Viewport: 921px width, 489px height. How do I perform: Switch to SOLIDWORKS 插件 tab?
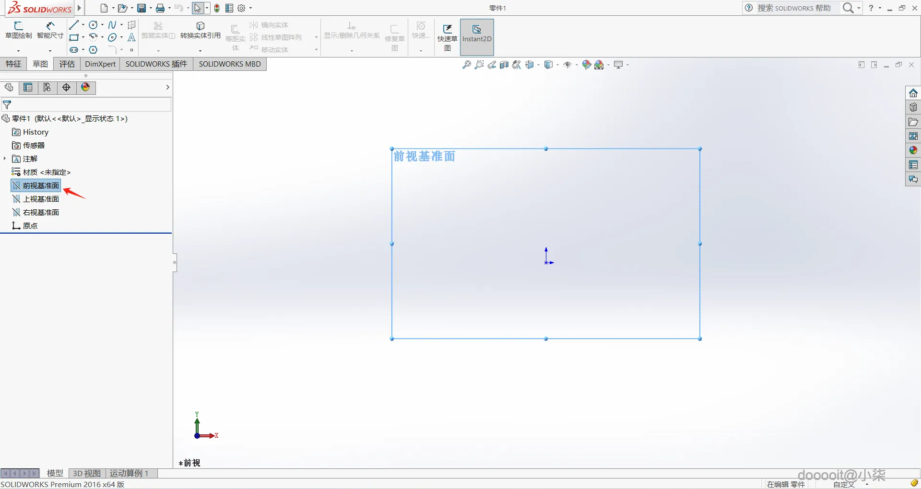[x=156, y=64]
